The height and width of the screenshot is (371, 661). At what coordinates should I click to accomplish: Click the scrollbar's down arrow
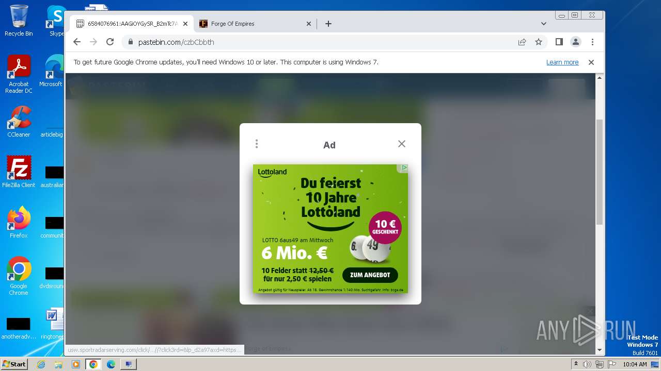coord(600,350)
